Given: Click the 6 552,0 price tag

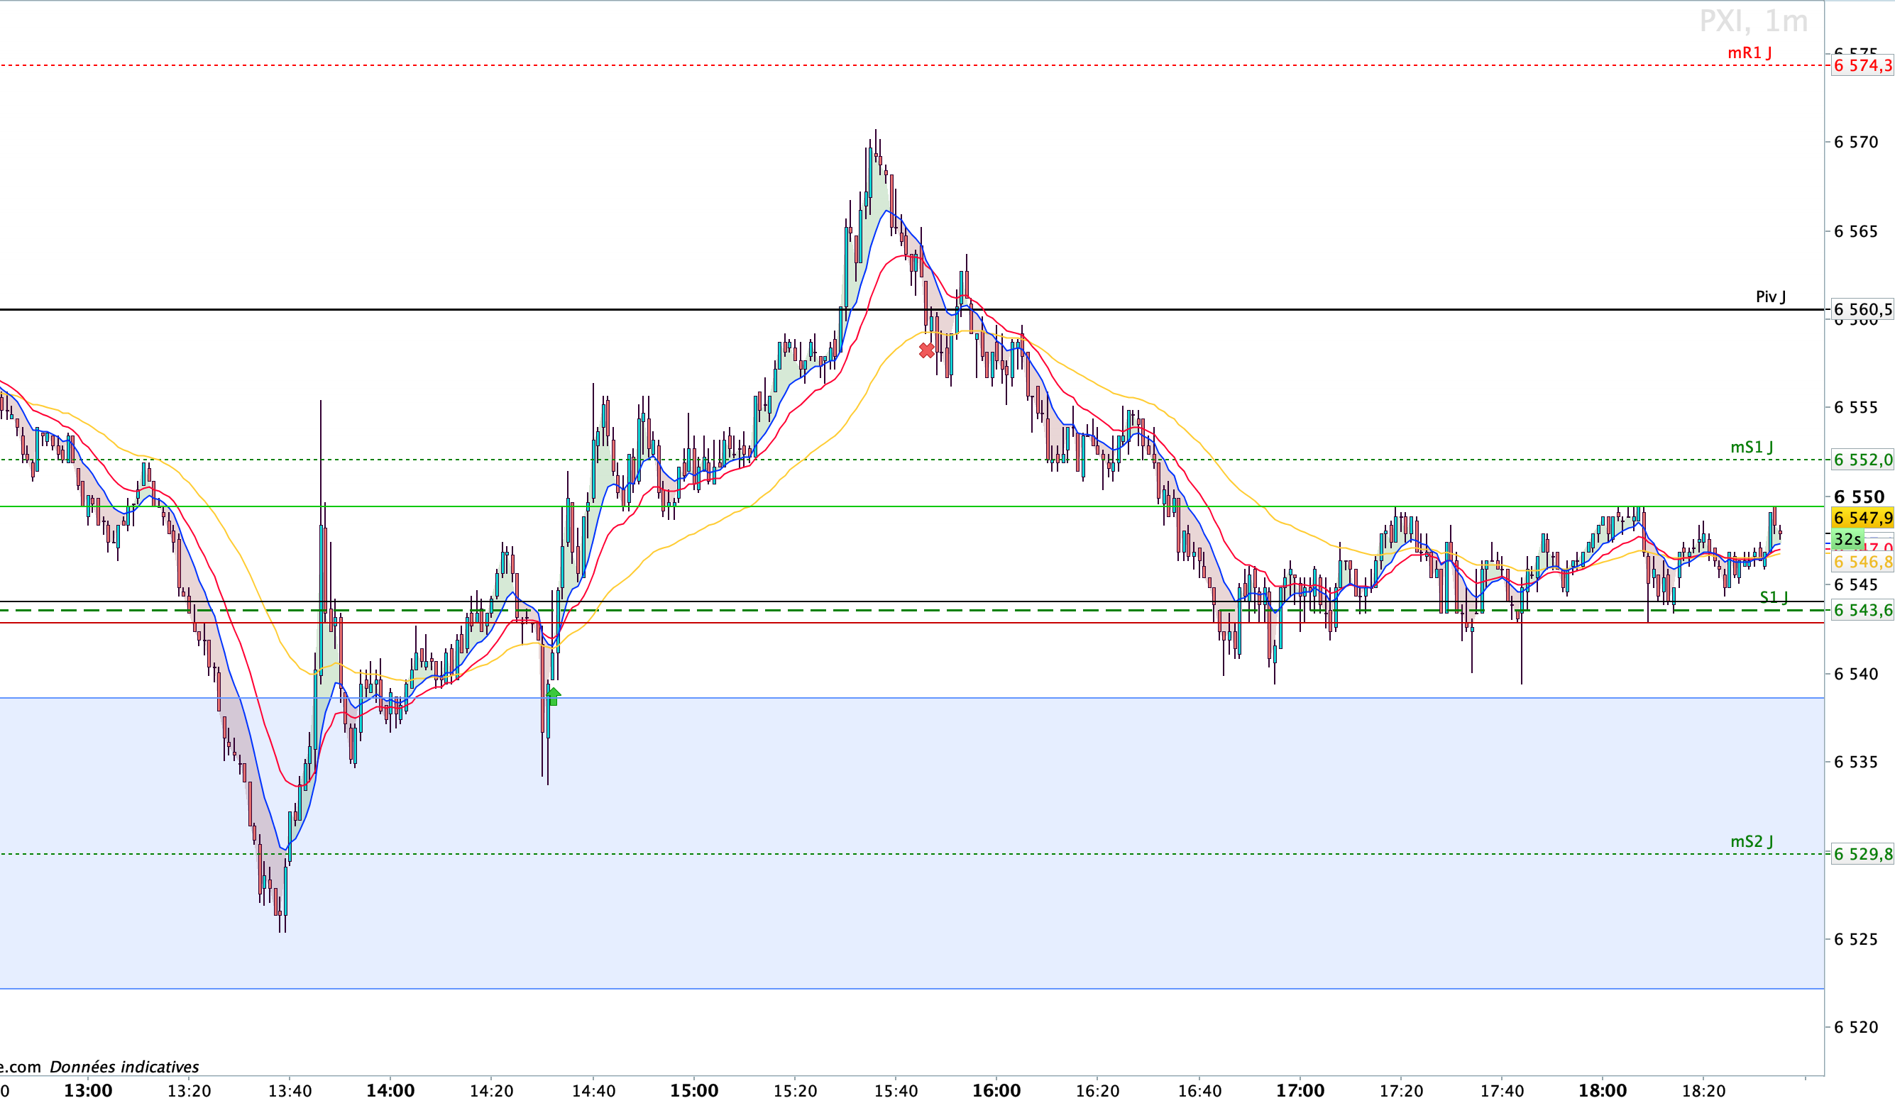Looking at the screenshot, I should click(1862, 460).
